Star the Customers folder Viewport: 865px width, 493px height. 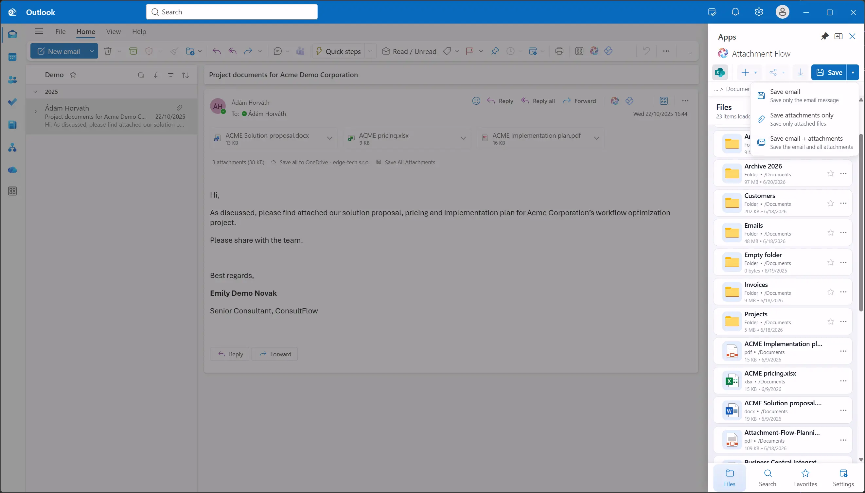[830, 203]
